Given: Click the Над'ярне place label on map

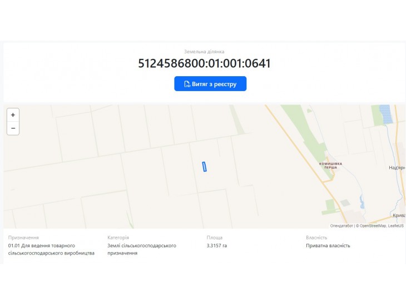Looking at the screenshot, I should point(397,168).
